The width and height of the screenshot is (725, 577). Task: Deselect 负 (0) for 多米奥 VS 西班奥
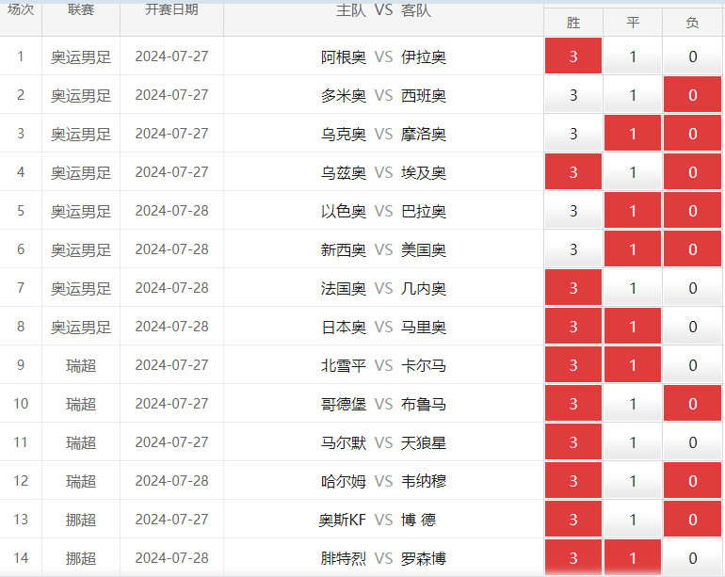[x=692, y=95]
